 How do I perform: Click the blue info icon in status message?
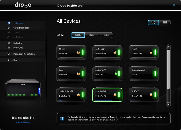click(x=62, y=119)
